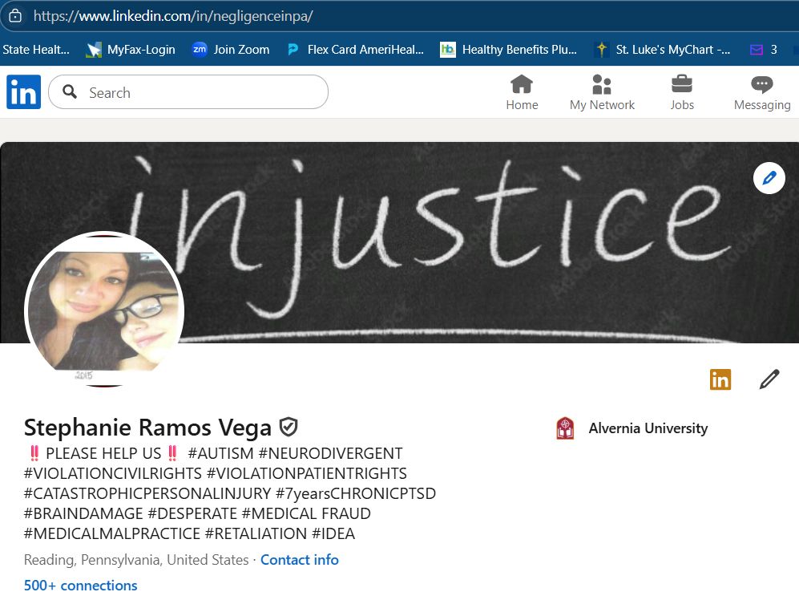This screenshot has width=799, height=596.
Task: Open the Messaging nav item
Action: [x=762, y=92]
